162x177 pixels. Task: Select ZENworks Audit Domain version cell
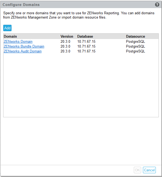click(x=65, y=51)
